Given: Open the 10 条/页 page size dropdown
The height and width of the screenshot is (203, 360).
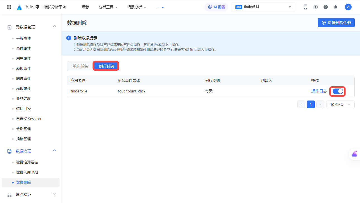Looking at the screenshot, I should [x=340, y=104].
